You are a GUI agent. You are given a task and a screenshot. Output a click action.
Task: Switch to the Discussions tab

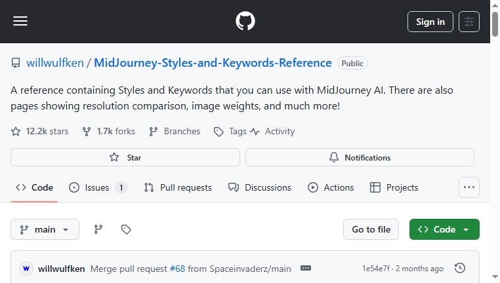point(260,187)
